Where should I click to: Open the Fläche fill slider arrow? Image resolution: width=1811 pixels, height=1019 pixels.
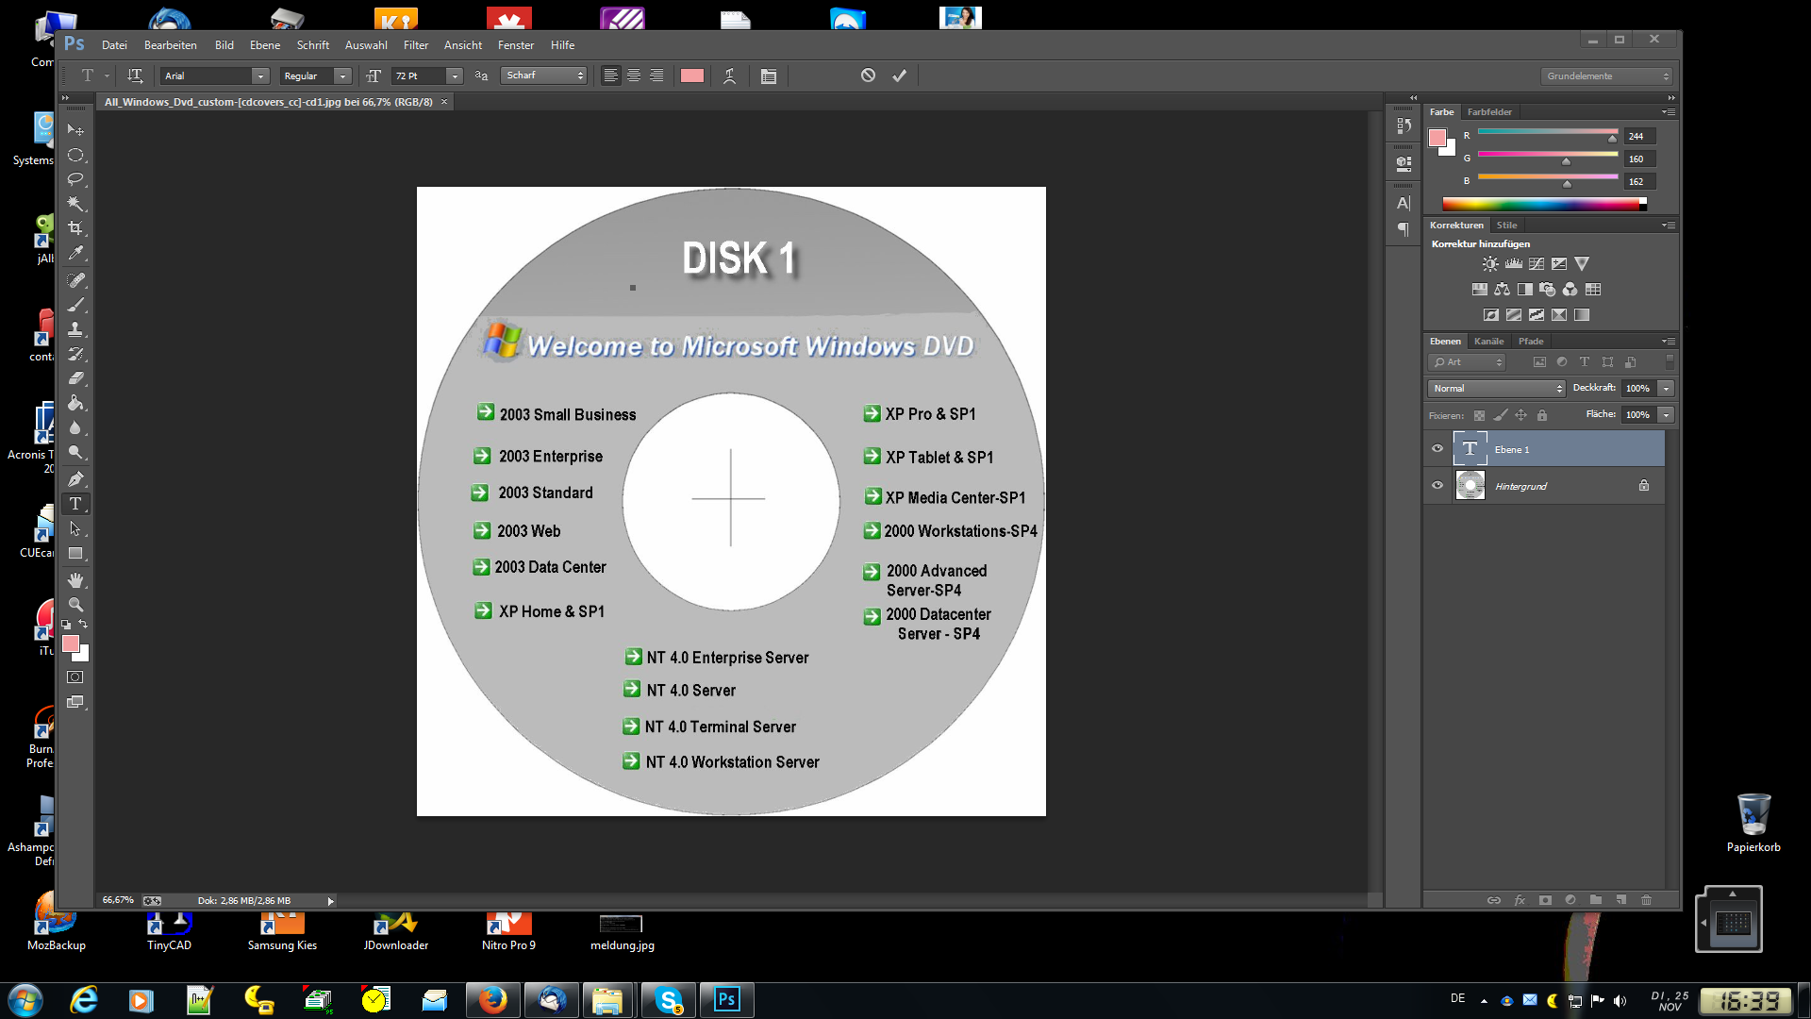tap(1667, 415)
